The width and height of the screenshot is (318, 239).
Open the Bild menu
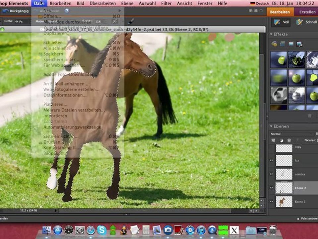[80, 3]
